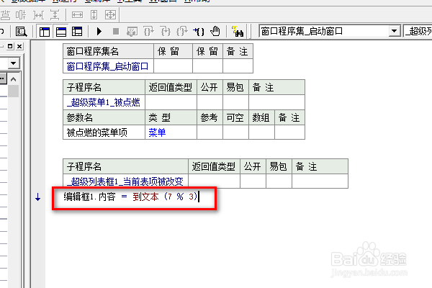
Task: Click the 参数名 header cell
Action: 104,117
